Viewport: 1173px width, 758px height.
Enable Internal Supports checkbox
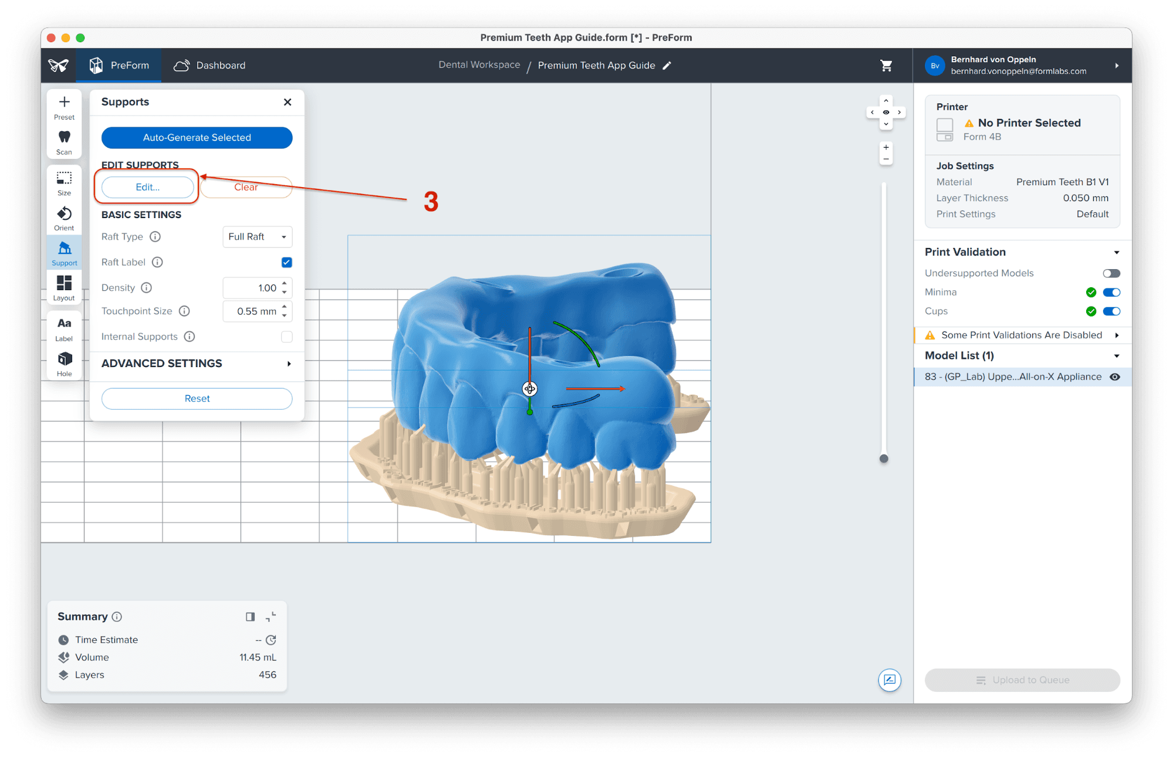[x=286, y=336]
